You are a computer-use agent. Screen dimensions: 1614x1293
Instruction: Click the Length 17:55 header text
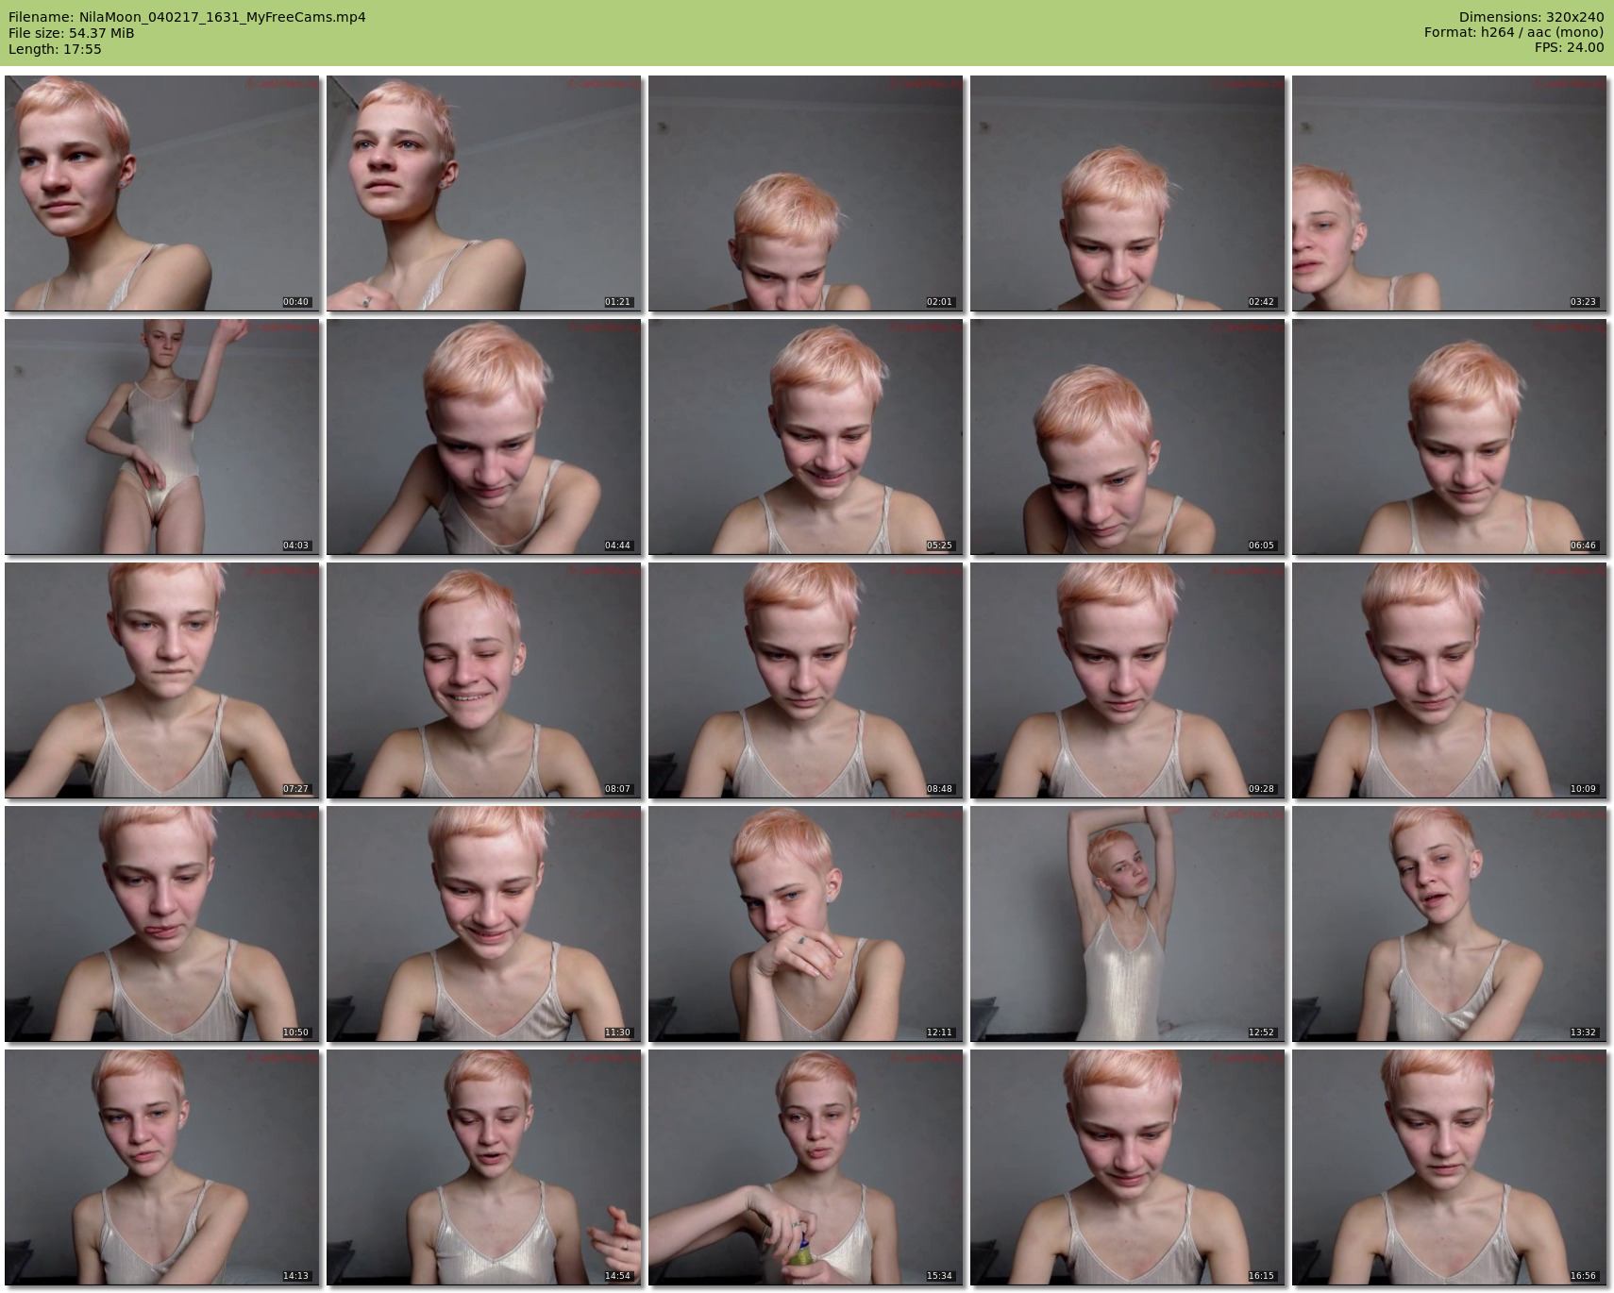tap(55, 49)
